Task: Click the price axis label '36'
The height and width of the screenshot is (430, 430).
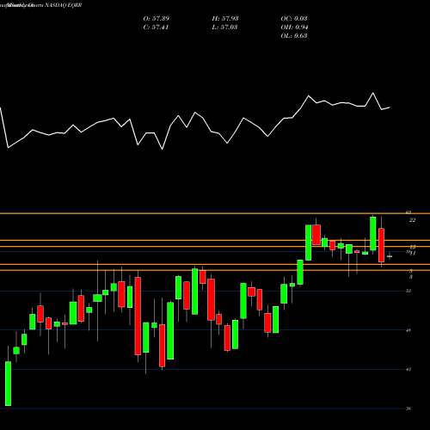Action: tap(408, 408)
